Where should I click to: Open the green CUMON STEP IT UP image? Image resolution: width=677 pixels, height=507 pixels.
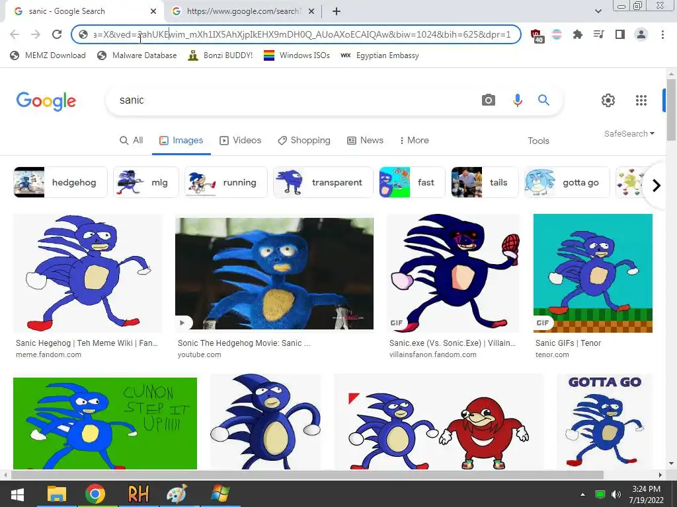click(105, 423)
